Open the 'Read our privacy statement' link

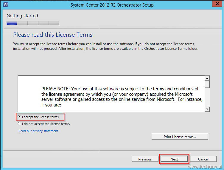pos(38,131)
